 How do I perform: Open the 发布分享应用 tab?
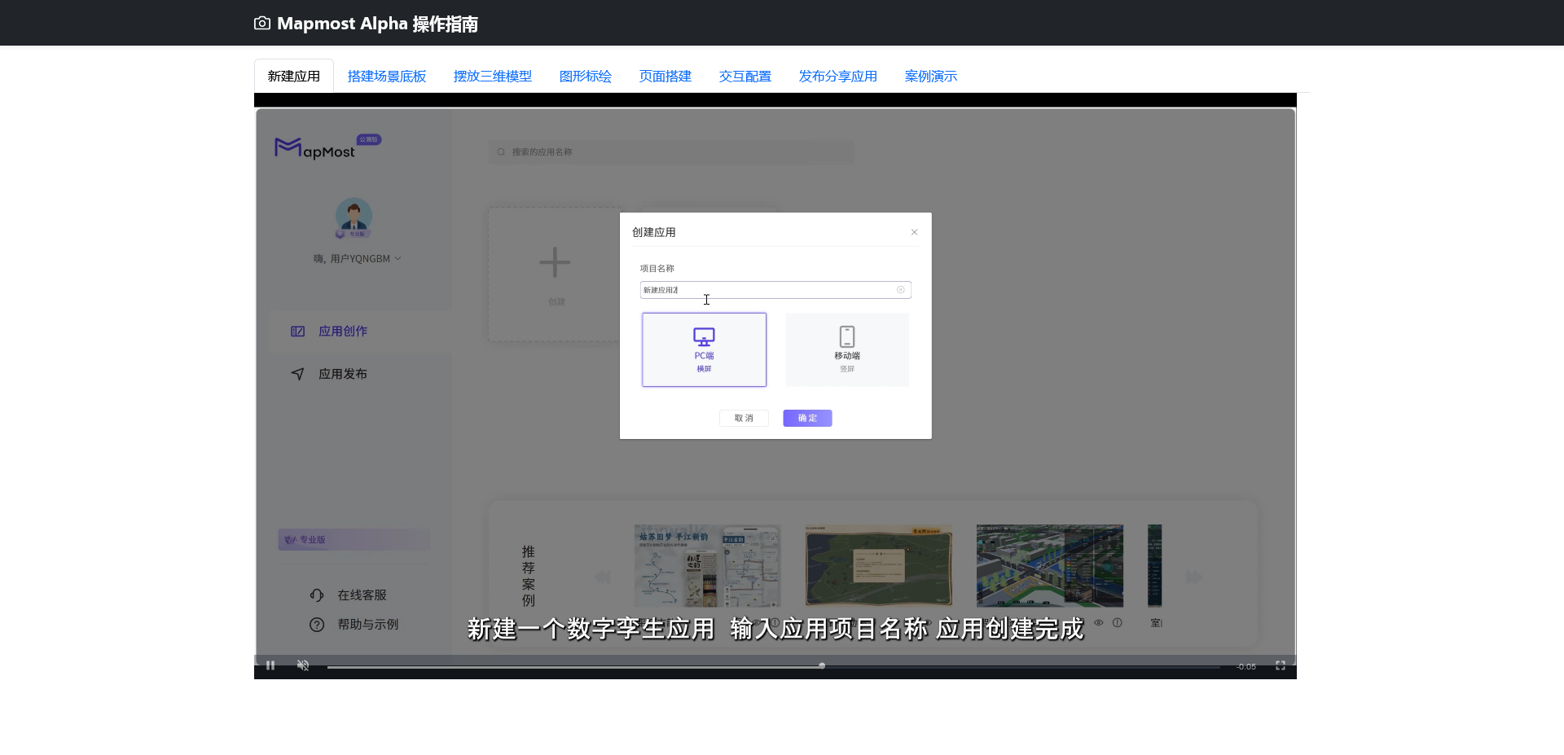coord(838,76)
